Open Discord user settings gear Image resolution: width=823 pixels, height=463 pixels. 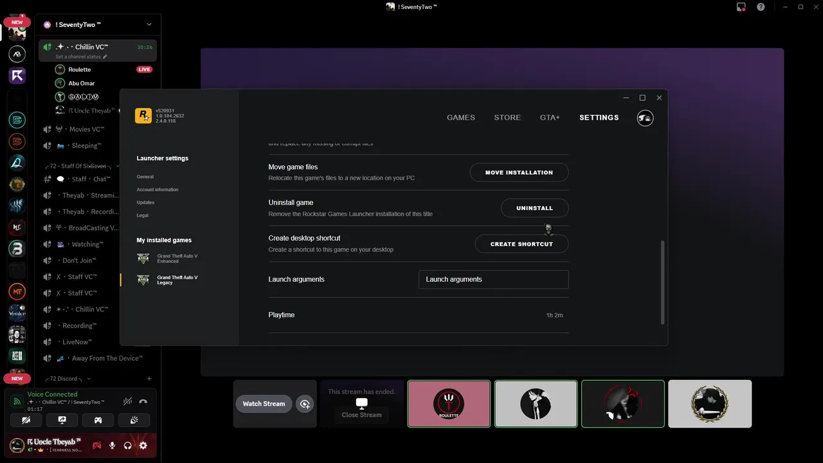coord(143,446)
